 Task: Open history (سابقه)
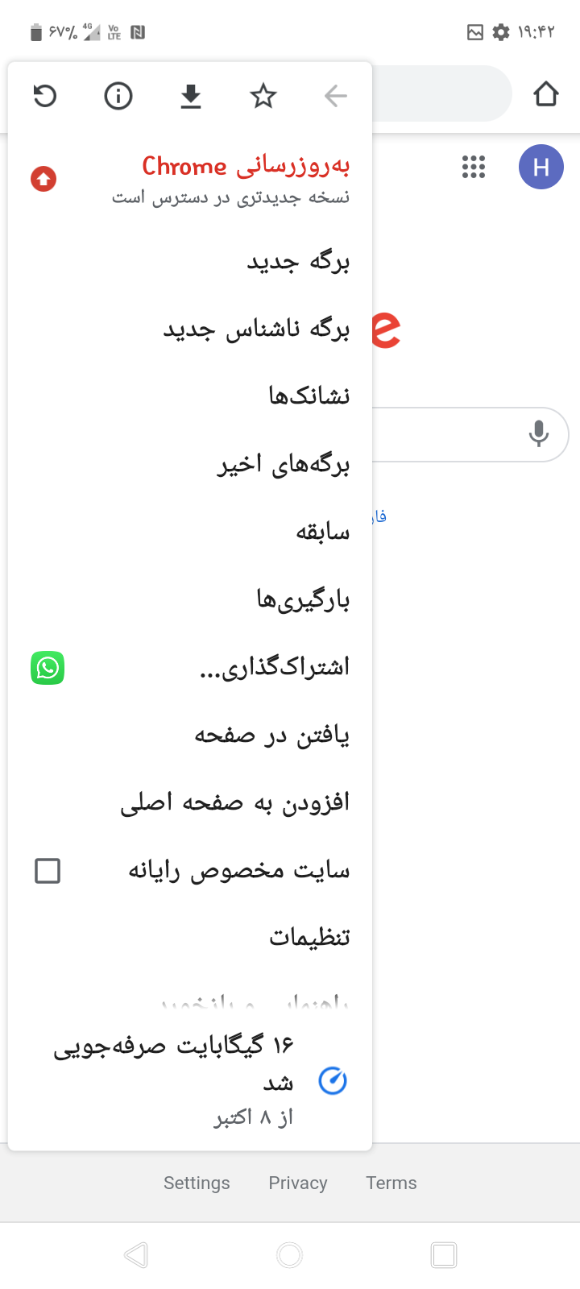[322, 532]
